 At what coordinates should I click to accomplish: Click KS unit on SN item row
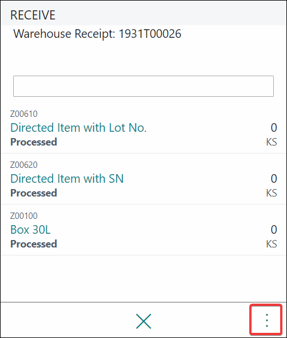(x=272, y=193)
